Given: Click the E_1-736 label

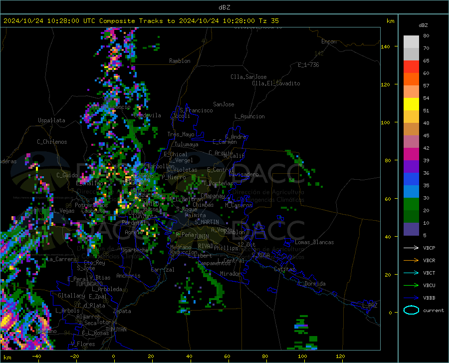Looking at the screenshot, I should click(x=308, y=65).
